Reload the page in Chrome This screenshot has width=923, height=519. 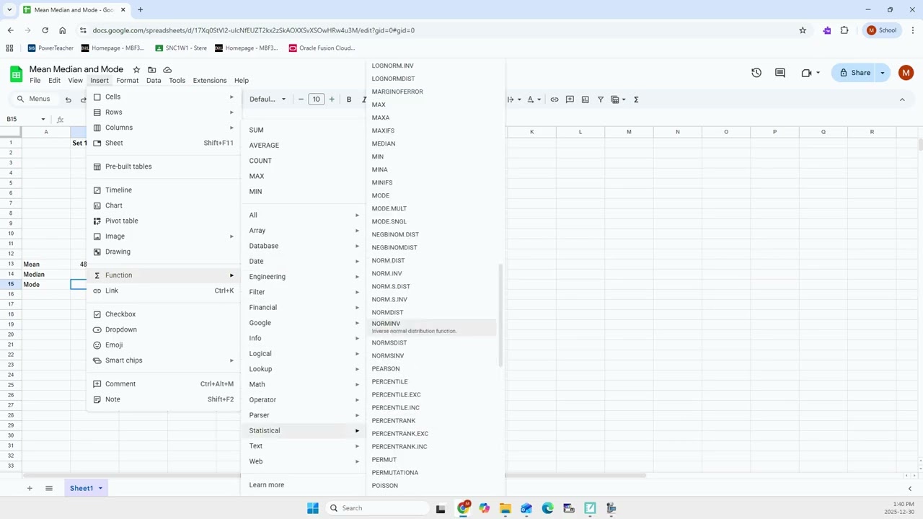[x=45, y=30]
